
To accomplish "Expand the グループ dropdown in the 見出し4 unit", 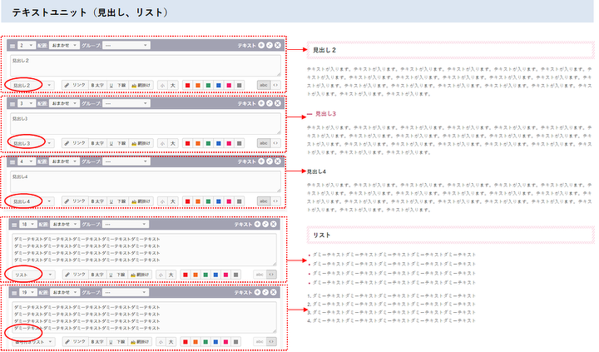I will pyautogui.click(x=126, y=161).
